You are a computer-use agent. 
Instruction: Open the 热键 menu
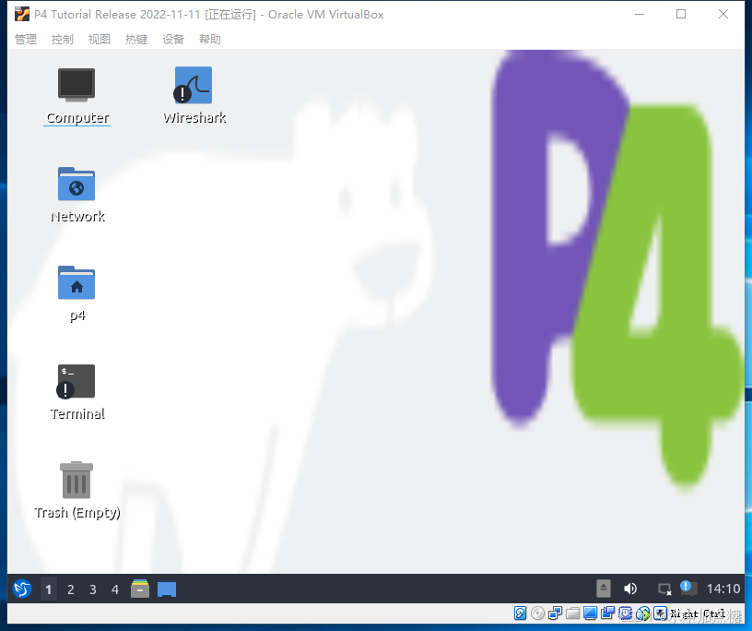136,40
